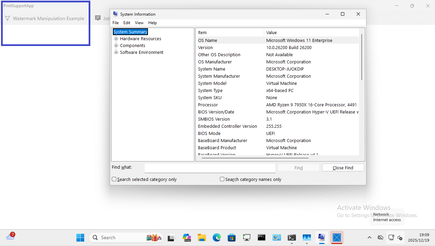Enable Search selected category only checkbox
Image resolution: width=435 pixels, height=246 pixels.
click(114, 179)
